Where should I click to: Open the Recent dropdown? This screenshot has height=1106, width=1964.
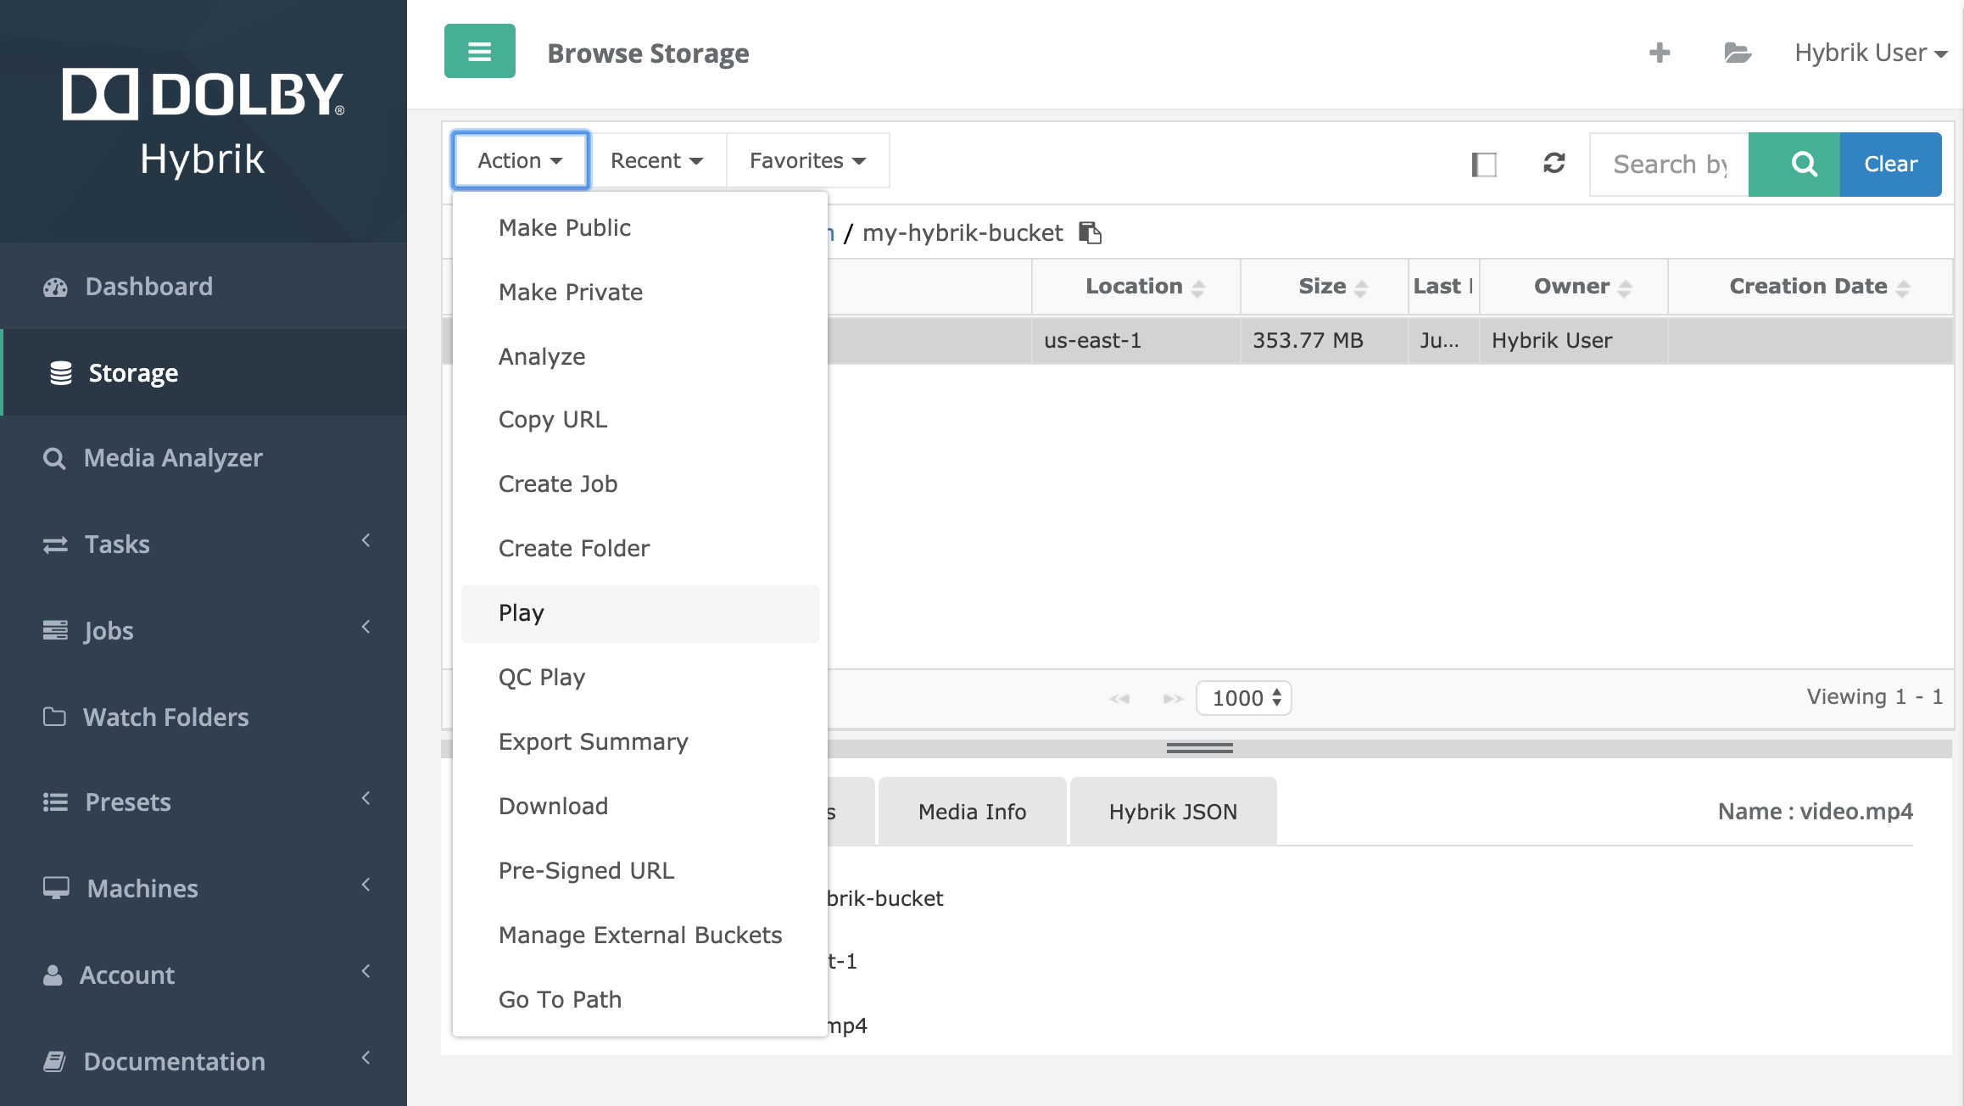pos(656,160)
